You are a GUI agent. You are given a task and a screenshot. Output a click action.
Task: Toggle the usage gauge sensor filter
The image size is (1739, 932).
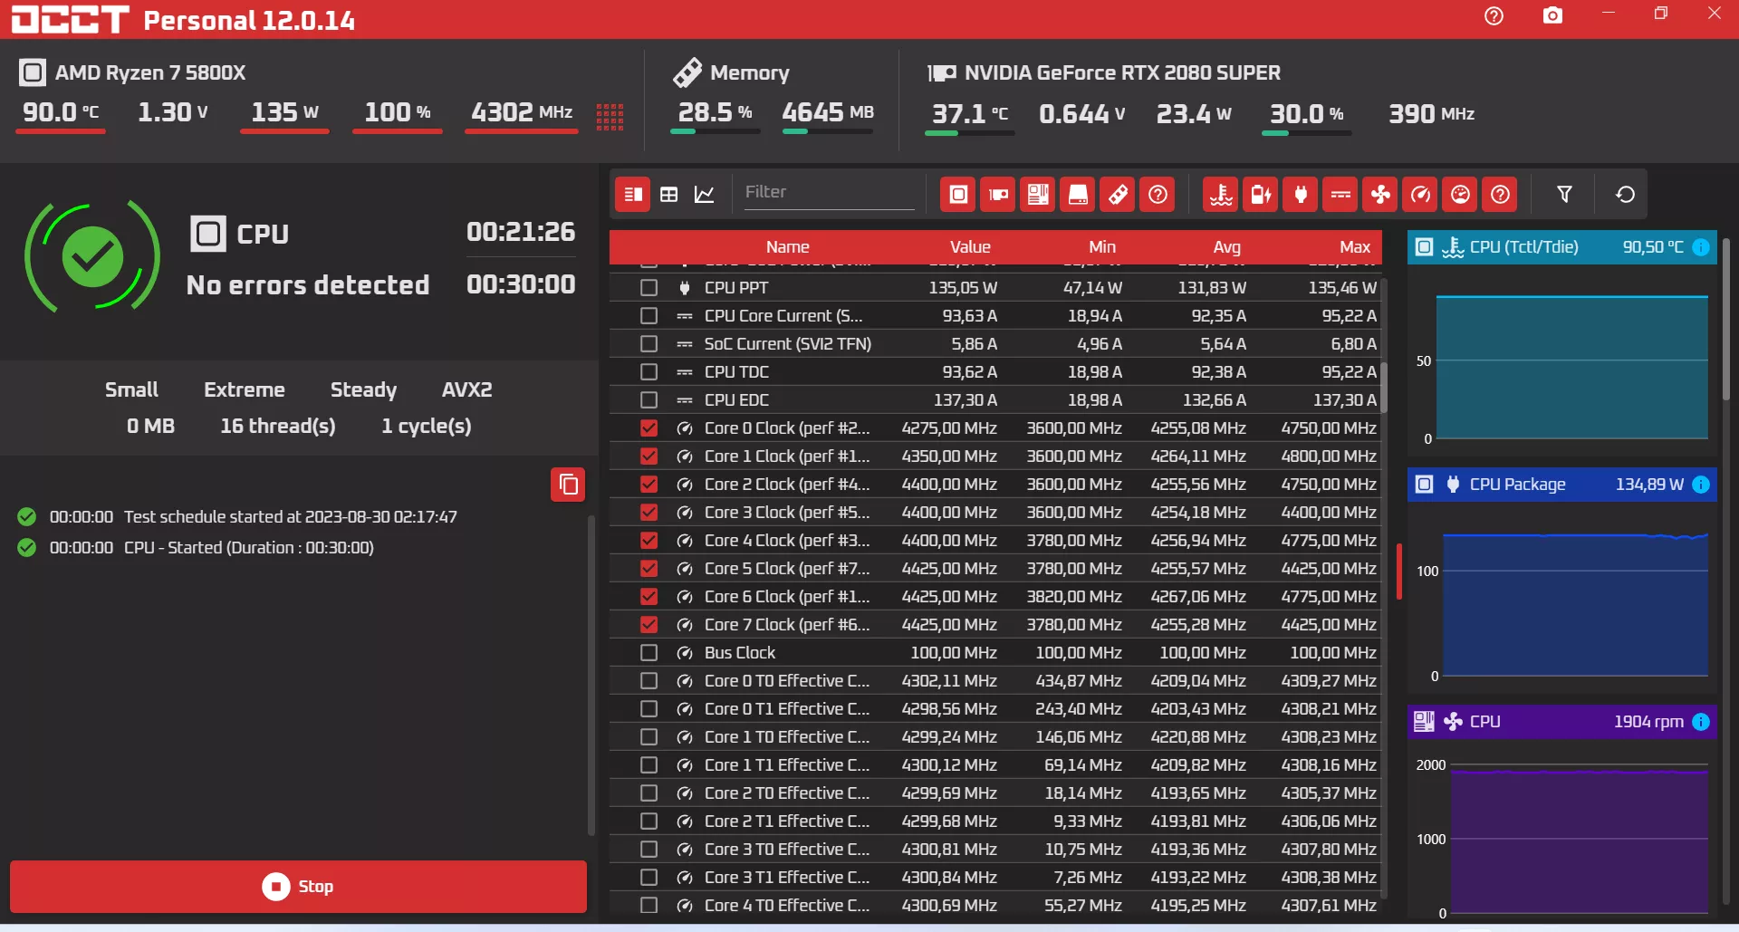point(1460,195)
